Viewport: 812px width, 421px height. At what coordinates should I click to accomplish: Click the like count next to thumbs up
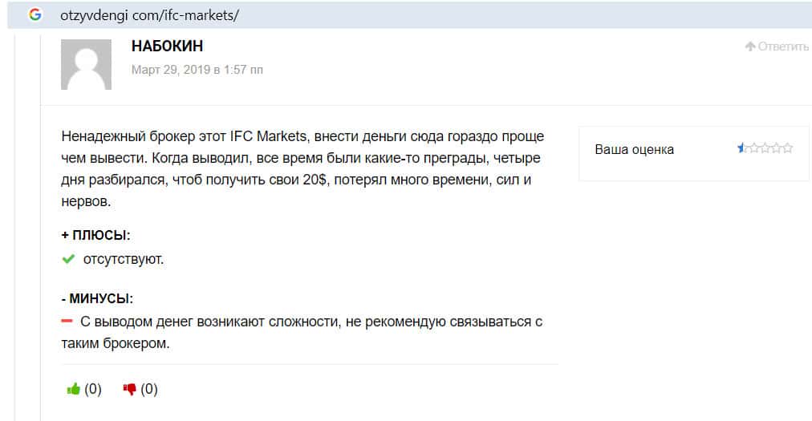click(x=93, y=389)
